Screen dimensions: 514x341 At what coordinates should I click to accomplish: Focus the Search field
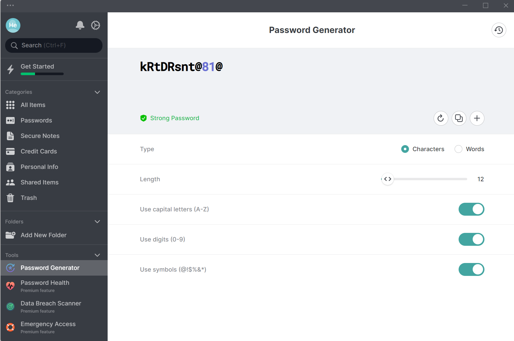coord(54,45)
